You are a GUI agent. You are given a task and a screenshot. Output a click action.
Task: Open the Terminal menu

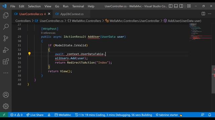click(78, 6)
